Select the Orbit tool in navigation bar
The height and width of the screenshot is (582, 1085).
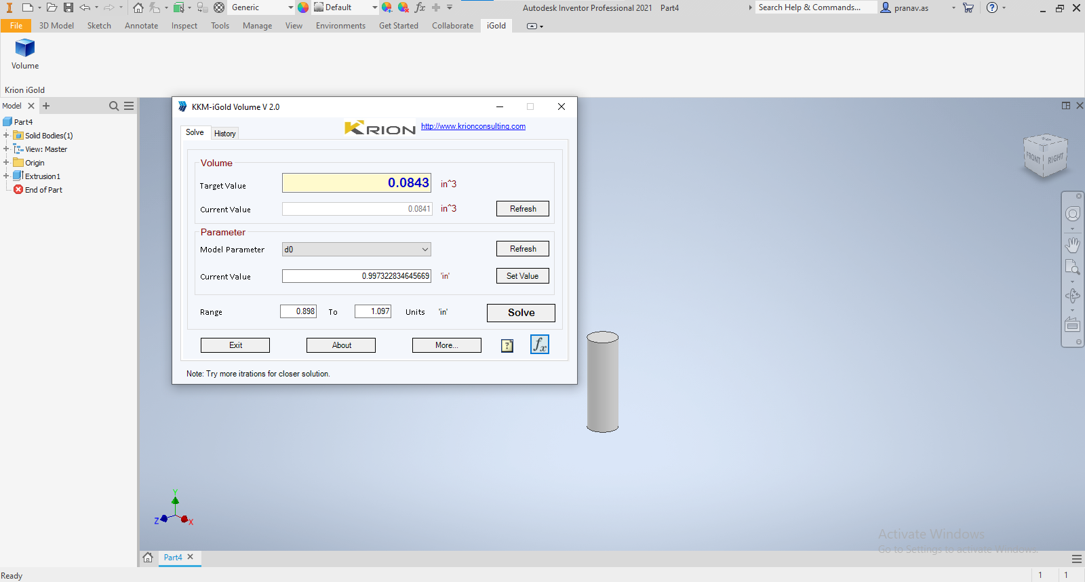click(x=1073, y=296)
